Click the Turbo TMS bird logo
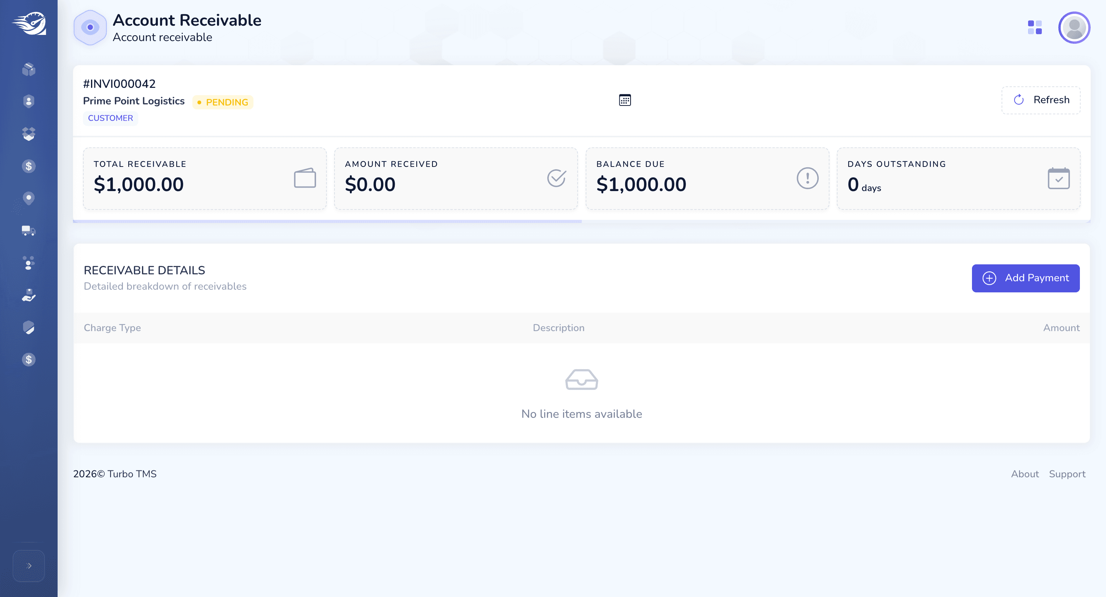The image size is (1106, 597). (29, 23)
